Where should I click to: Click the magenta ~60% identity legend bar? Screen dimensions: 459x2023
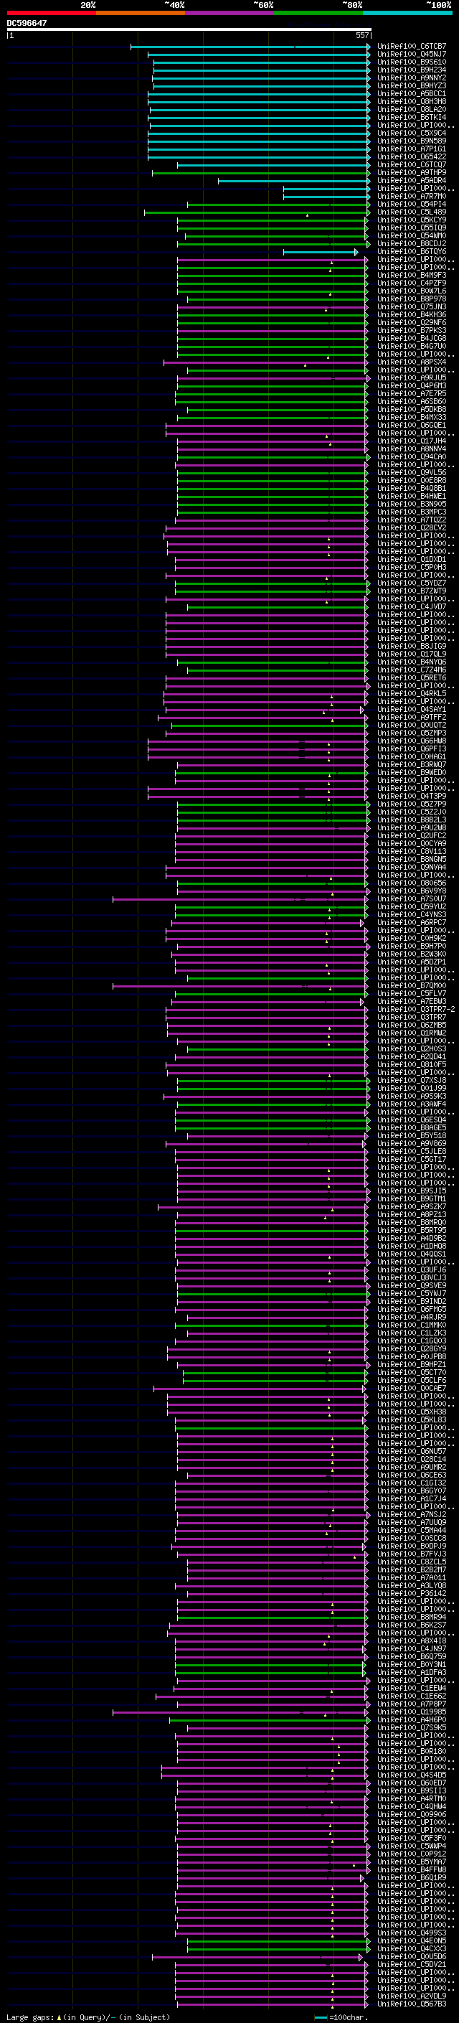pyautogui.click(x=230, y=13)
